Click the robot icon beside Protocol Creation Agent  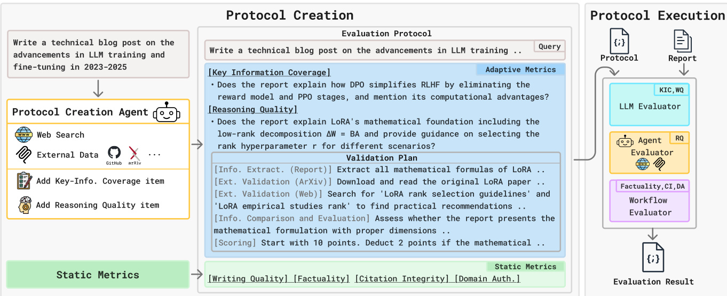point(167,112)
